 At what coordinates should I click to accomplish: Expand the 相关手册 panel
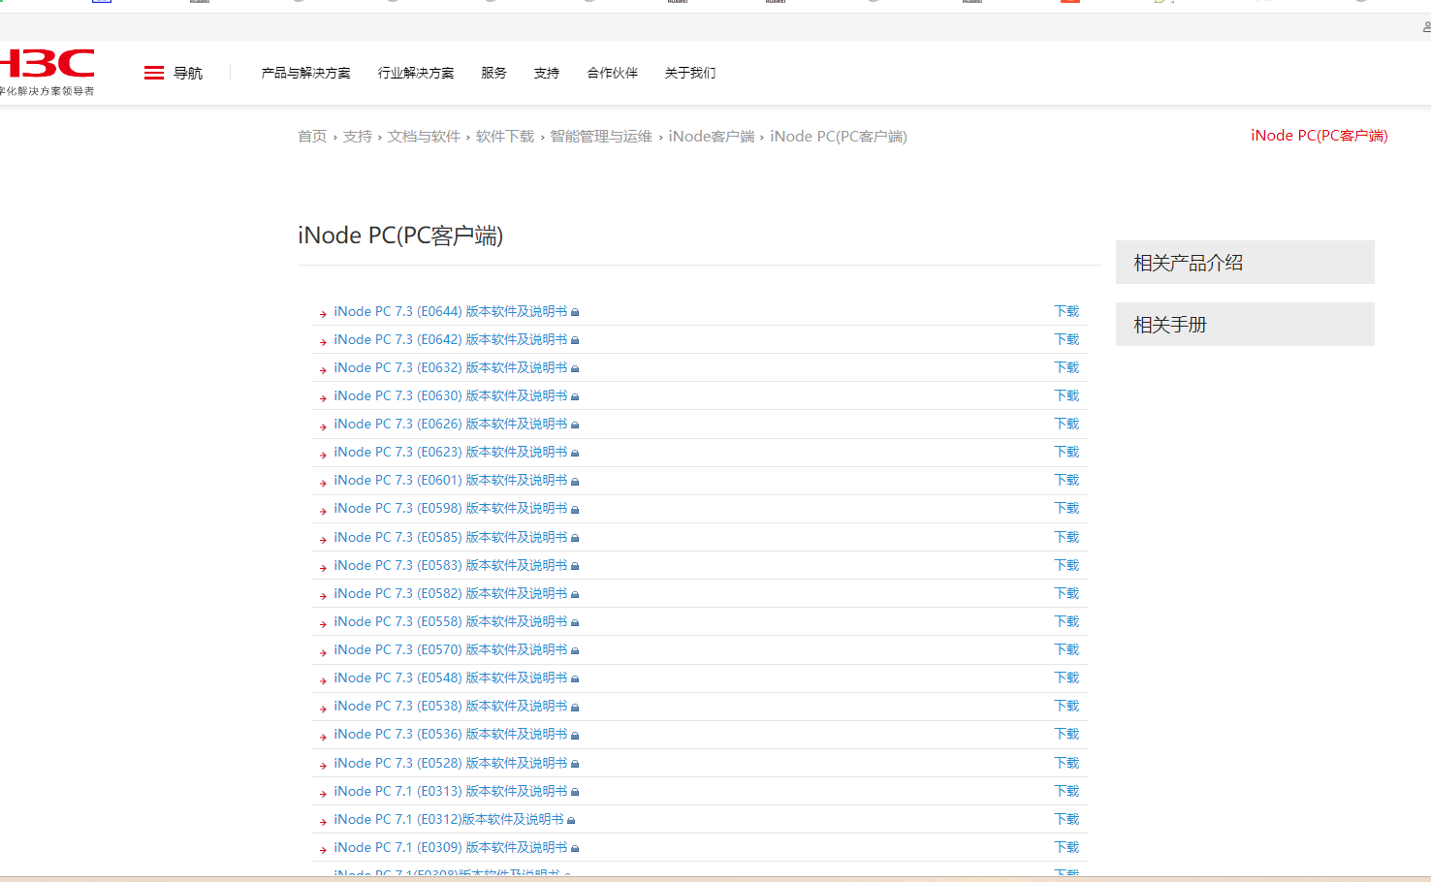click(x=1245, y=325)
